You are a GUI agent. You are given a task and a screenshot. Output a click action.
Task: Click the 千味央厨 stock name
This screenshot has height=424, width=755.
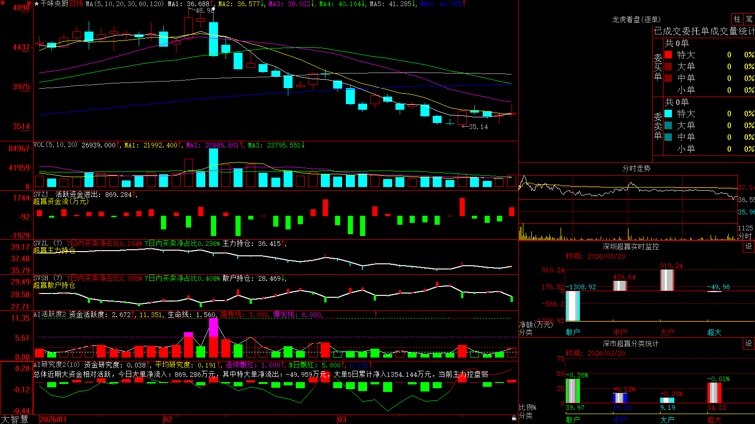click(54, 4)
